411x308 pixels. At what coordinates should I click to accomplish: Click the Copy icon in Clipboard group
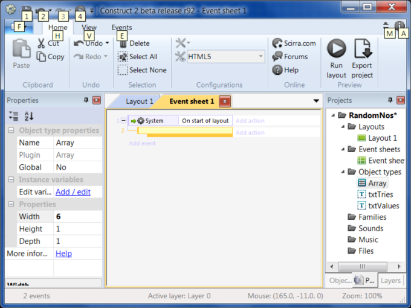click(41, 57)
